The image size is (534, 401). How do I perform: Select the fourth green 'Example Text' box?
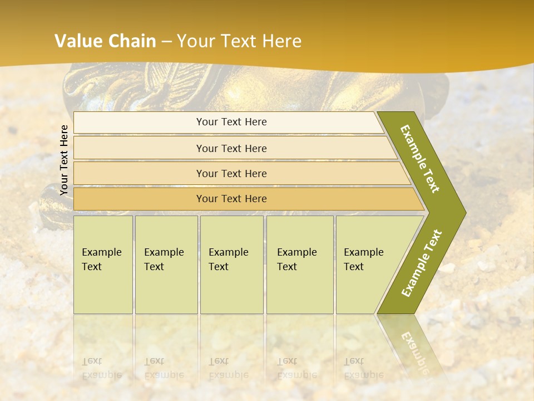click(300, 265)
